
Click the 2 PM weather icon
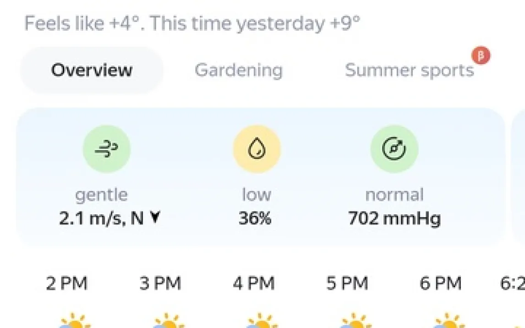[x=75, y=320]
